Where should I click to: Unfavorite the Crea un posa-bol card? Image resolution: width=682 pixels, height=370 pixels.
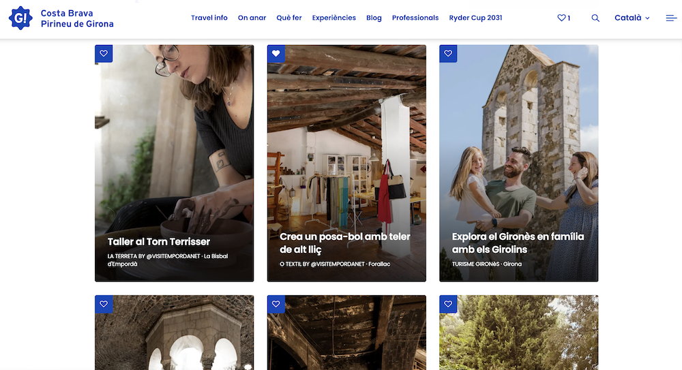tap(276, 54)
